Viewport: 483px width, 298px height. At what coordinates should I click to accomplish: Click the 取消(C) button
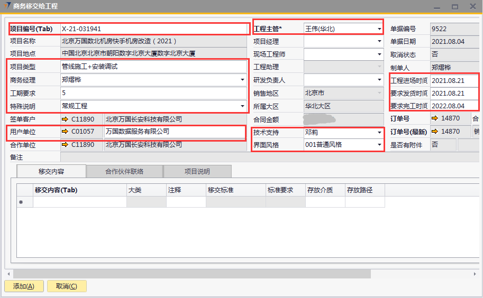pos(66,286)
